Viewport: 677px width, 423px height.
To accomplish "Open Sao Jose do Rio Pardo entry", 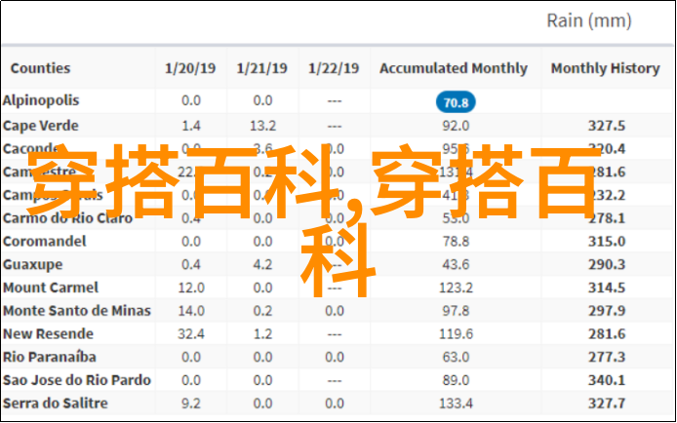I will pyautogui.click(x=76, y=379).
